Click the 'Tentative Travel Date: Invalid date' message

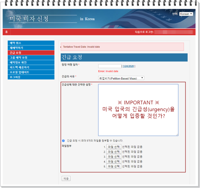81,47
